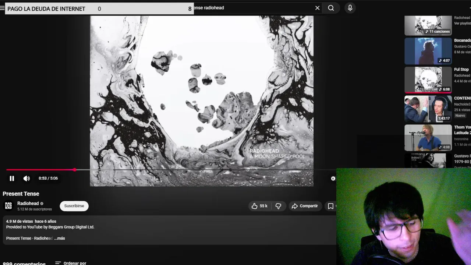Start voice search with microphone icon

[x=350, y=8]
